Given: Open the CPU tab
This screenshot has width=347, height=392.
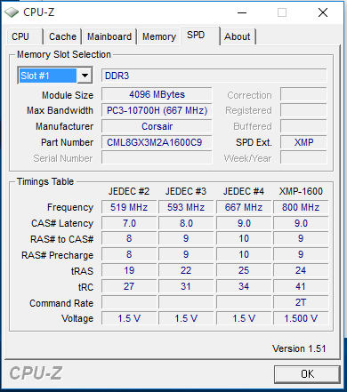Looking at the screenshot, I should (x=25, y=36).
